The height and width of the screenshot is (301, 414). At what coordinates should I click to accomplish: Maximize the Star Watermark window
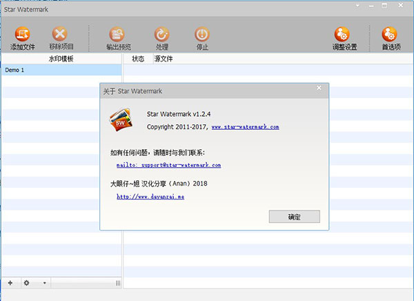384,6
